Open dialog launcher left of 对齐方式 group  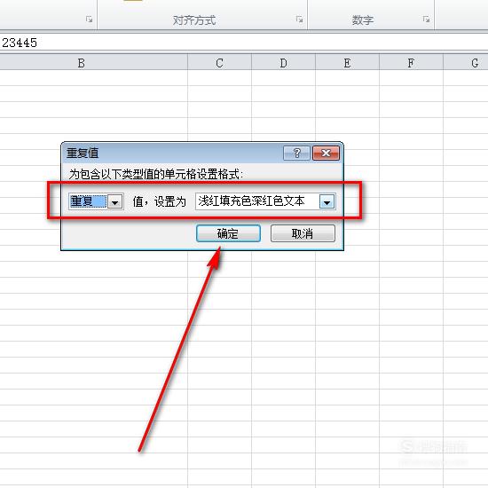(x=89, y=20)
